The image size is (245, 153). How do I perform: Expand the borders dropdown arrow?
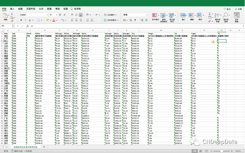[x=42, y=20]
